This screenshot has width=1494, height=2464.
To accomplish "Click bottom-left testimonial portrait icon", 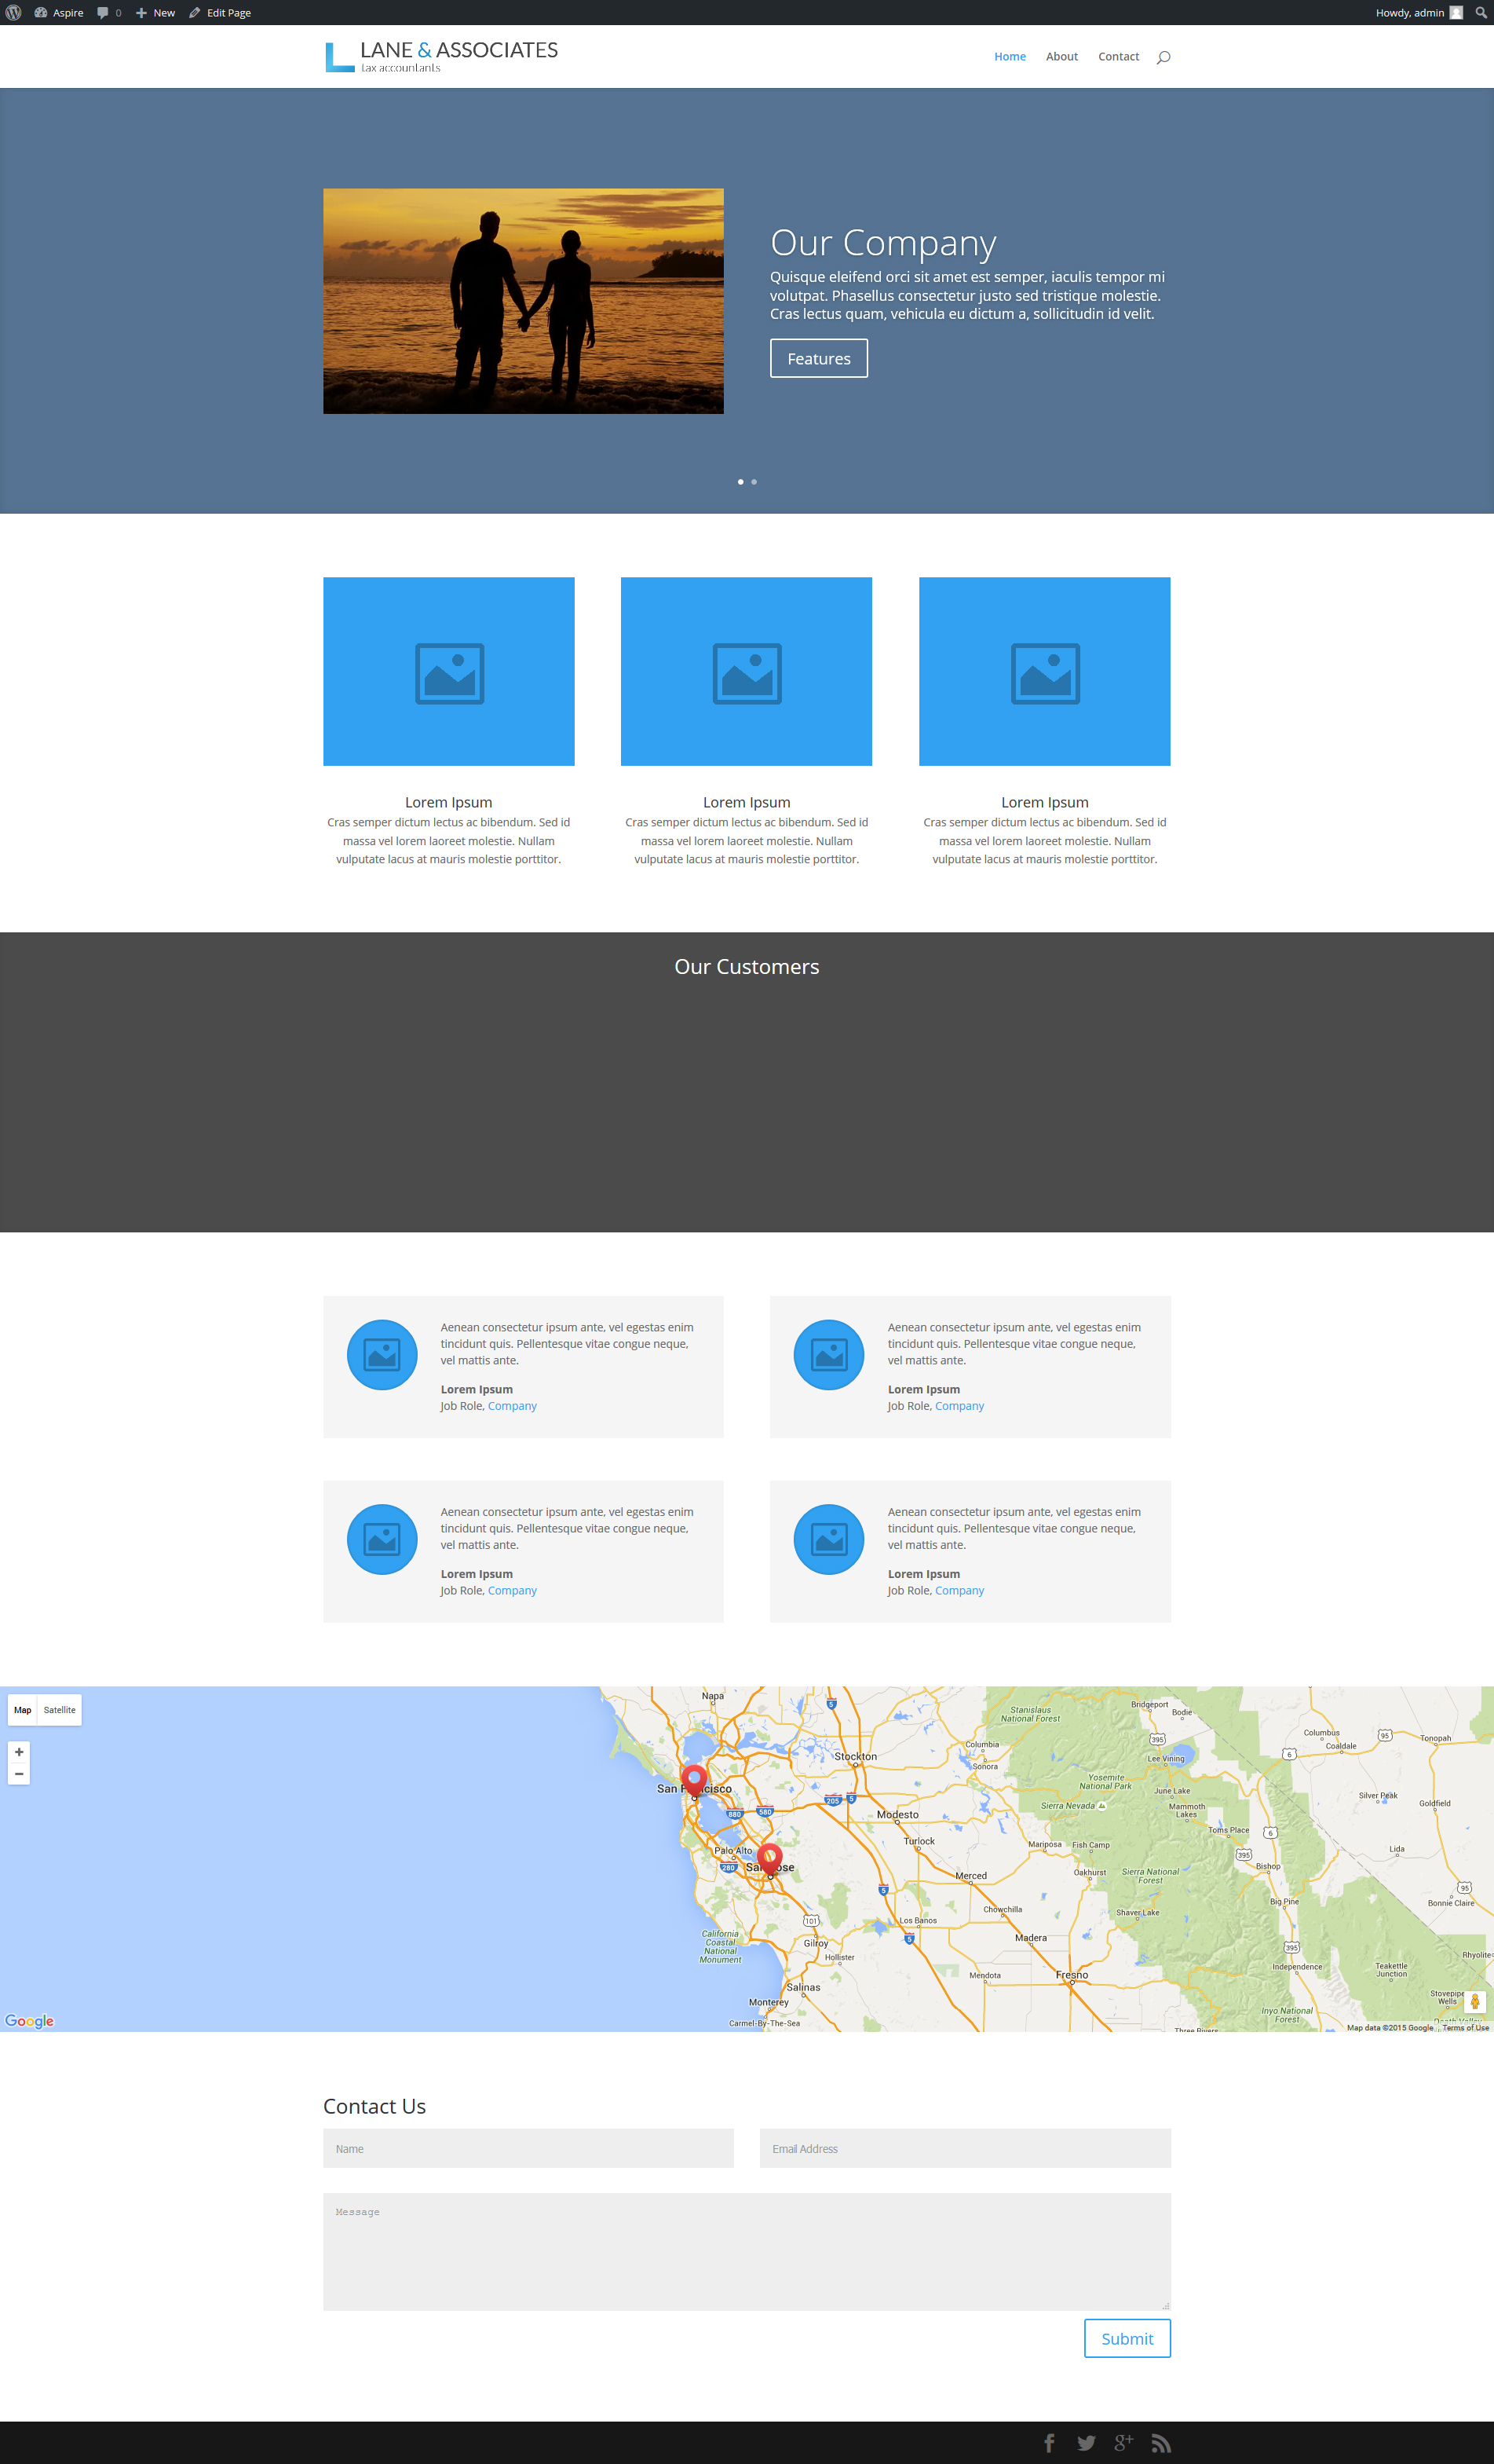I will point(382,1539).
